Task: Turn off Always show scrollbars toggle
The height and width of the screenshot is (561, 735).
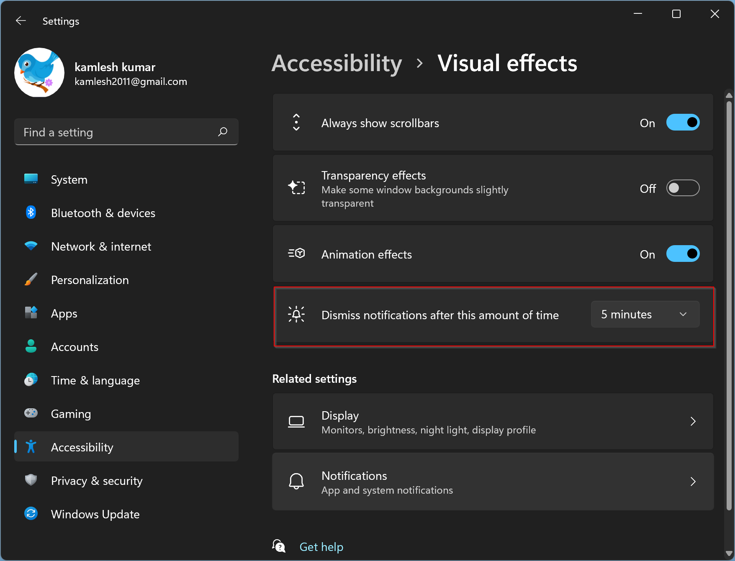Action: point(683,122)
